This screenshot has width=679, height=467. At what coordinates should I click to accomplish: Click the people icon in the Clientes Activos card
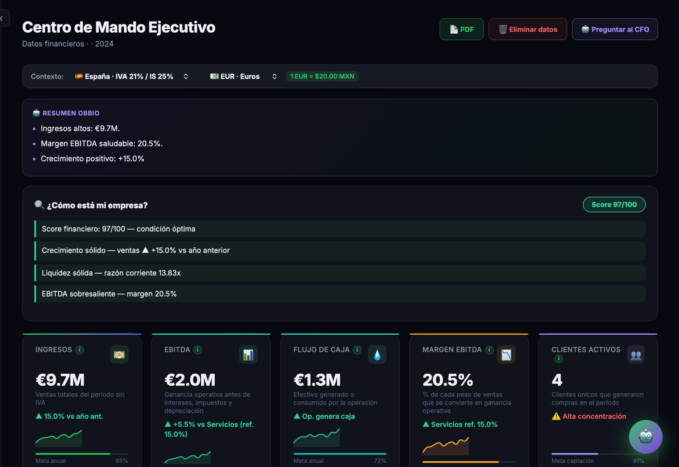pos(636,355)
